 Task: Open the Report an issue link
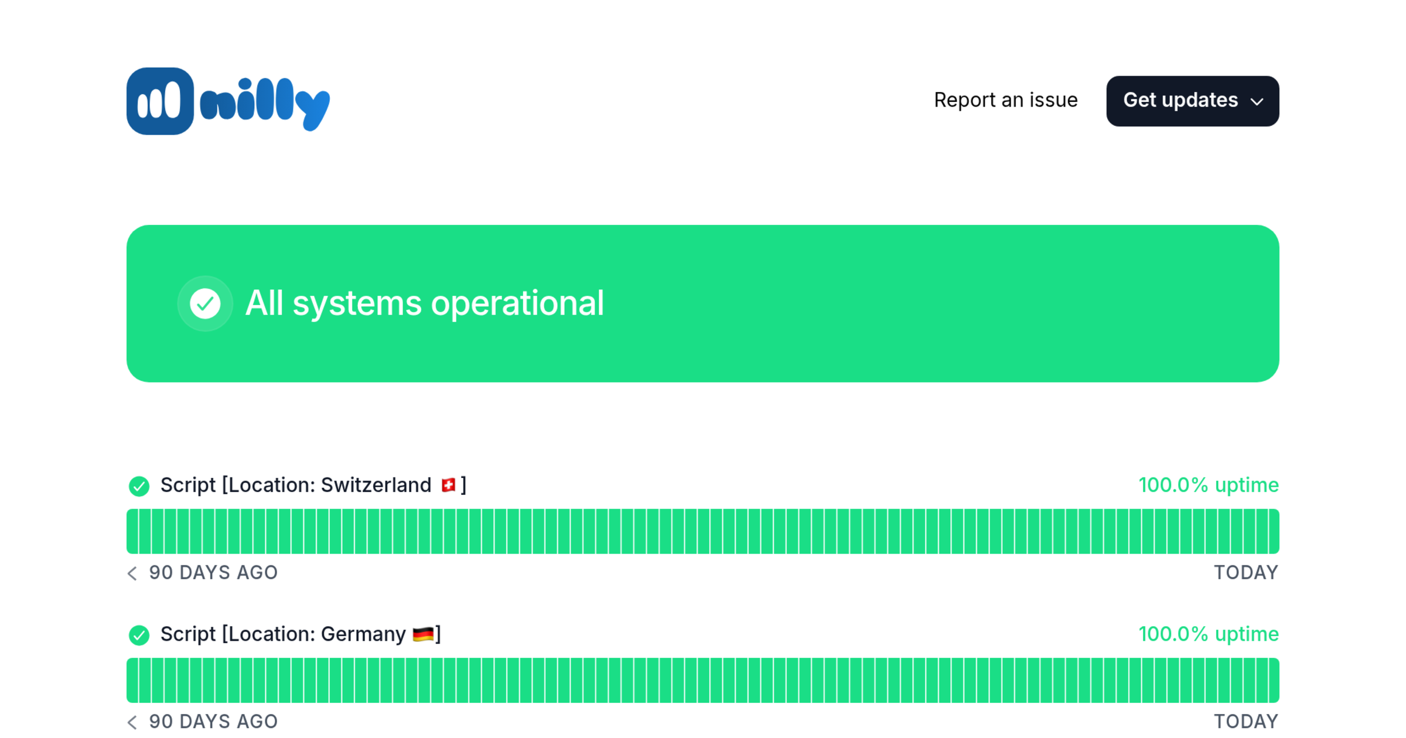[x=1005, y=100]
